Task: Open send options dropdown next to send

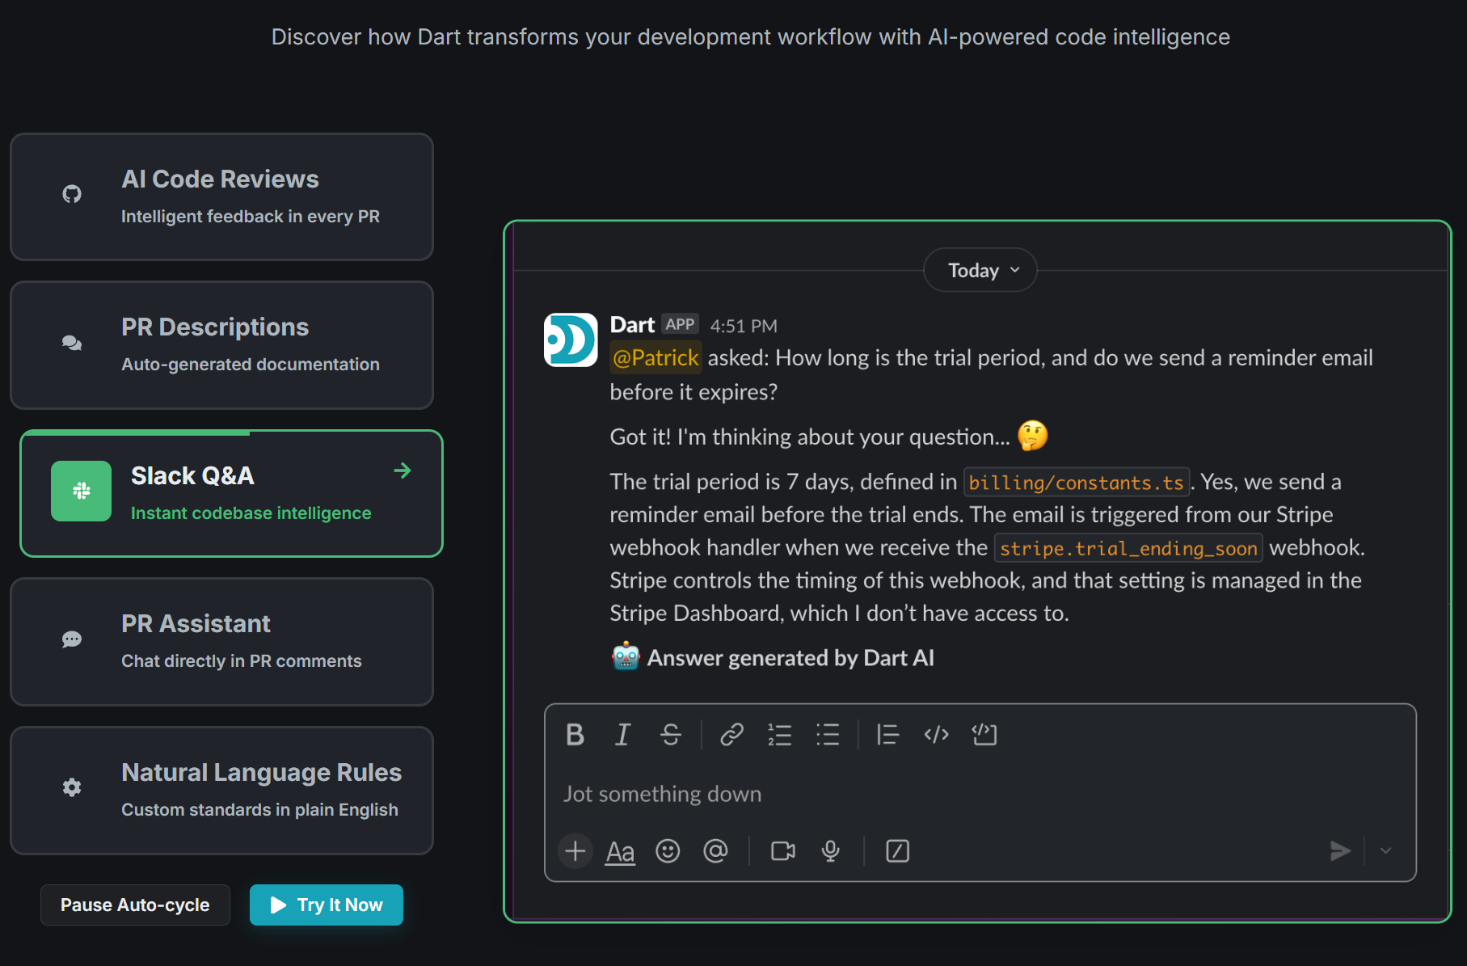Action: [1386, 850]
